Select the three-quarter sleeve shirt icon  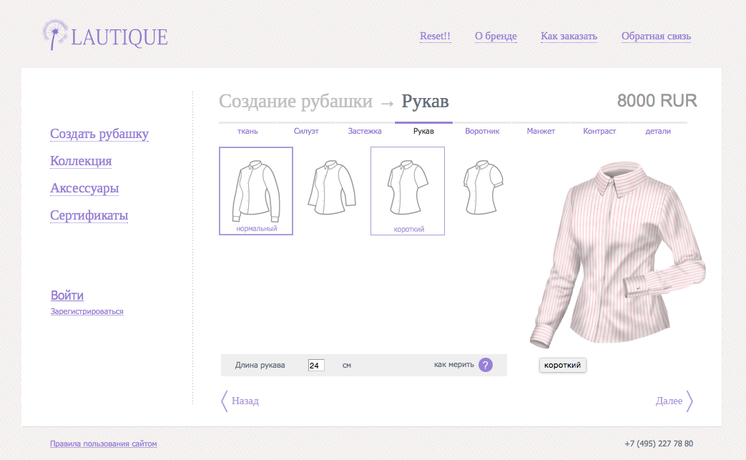[332, 187]
